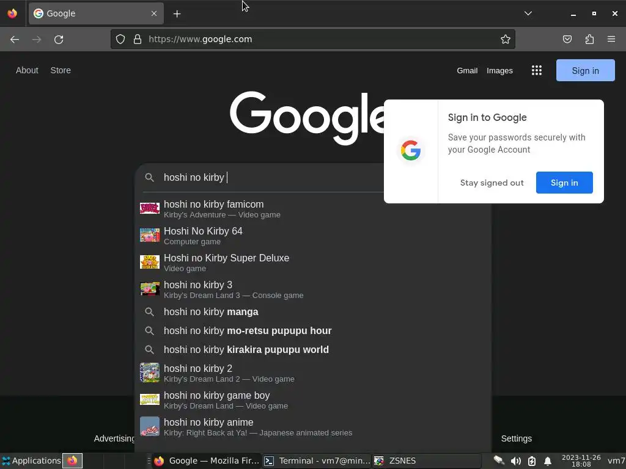The image size is (626, 469).
Task: Open the Firefox extensions puzzle icon
Action: [589, 39]
